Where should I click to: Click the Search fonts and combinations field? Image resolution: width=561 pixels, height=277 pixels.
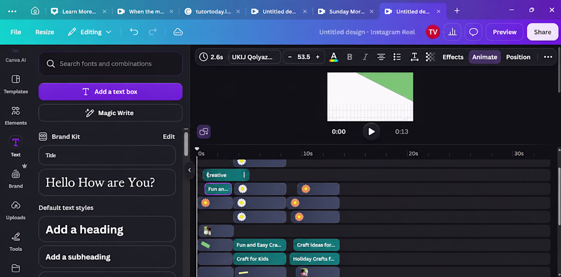pyautogui.click(x=111, y=64)
